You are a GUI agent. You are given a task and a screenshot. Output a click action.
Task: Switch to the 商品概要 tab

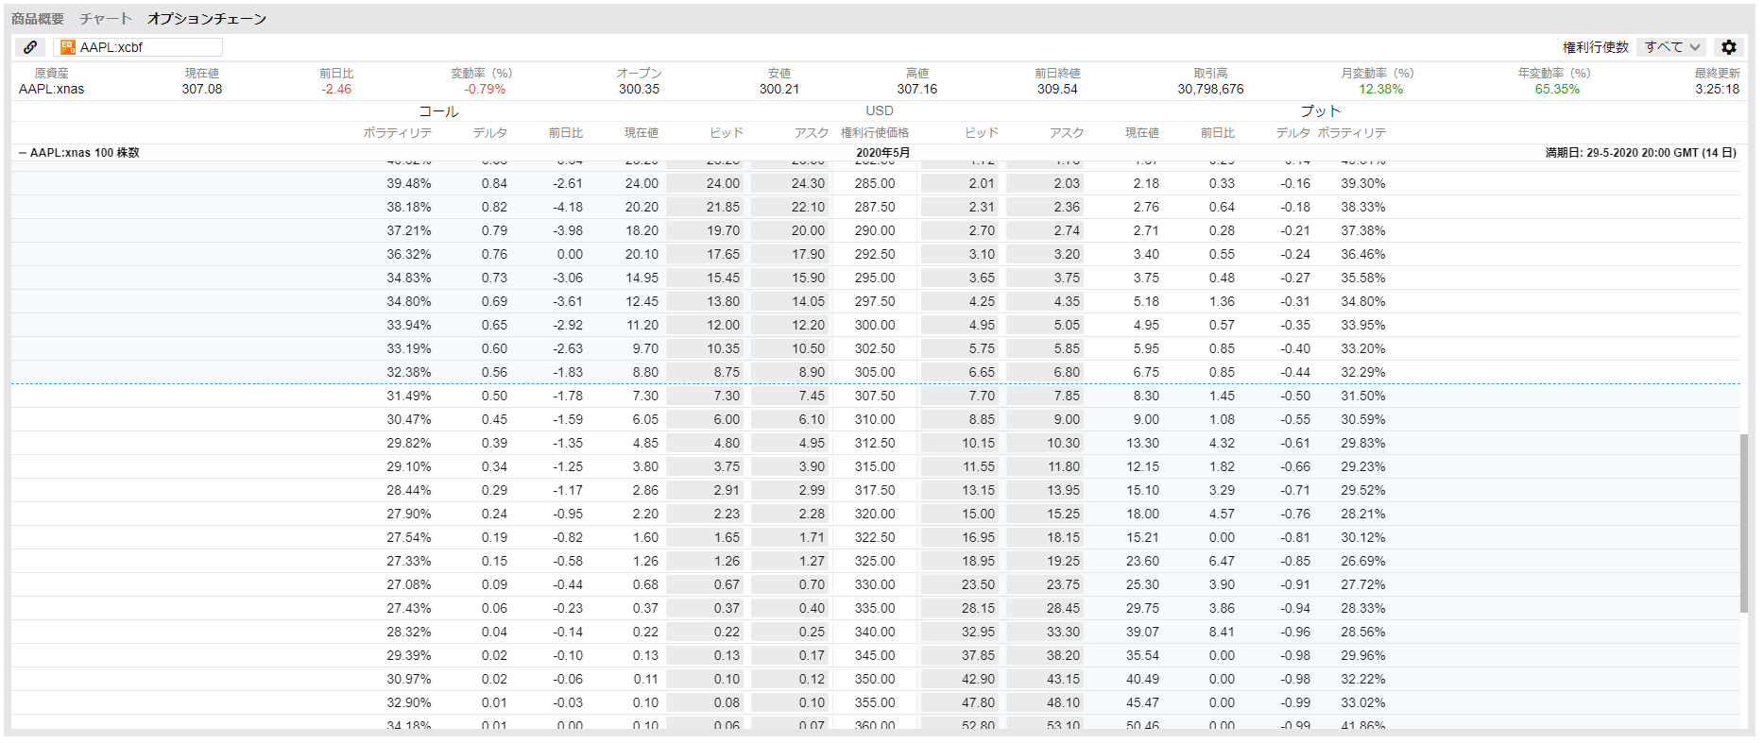(x=38, y=19)
